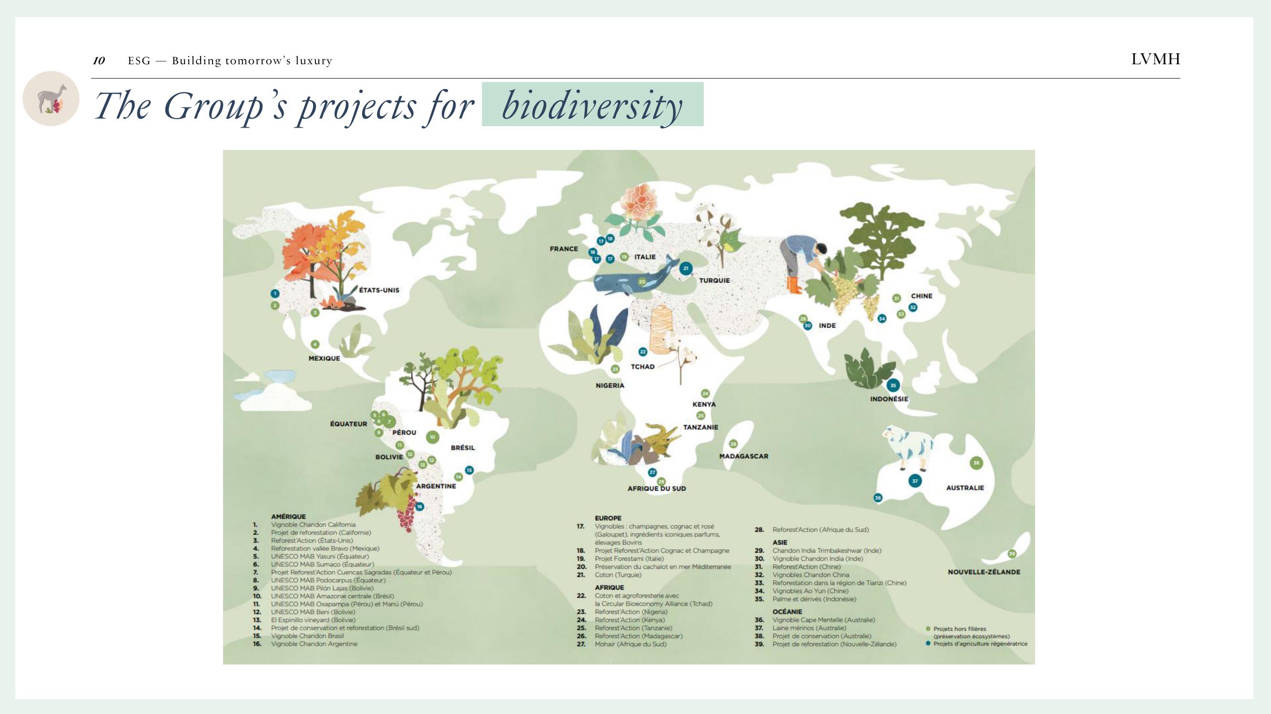Click the AFRIQUE DU SUD map label

click(656, 489)
